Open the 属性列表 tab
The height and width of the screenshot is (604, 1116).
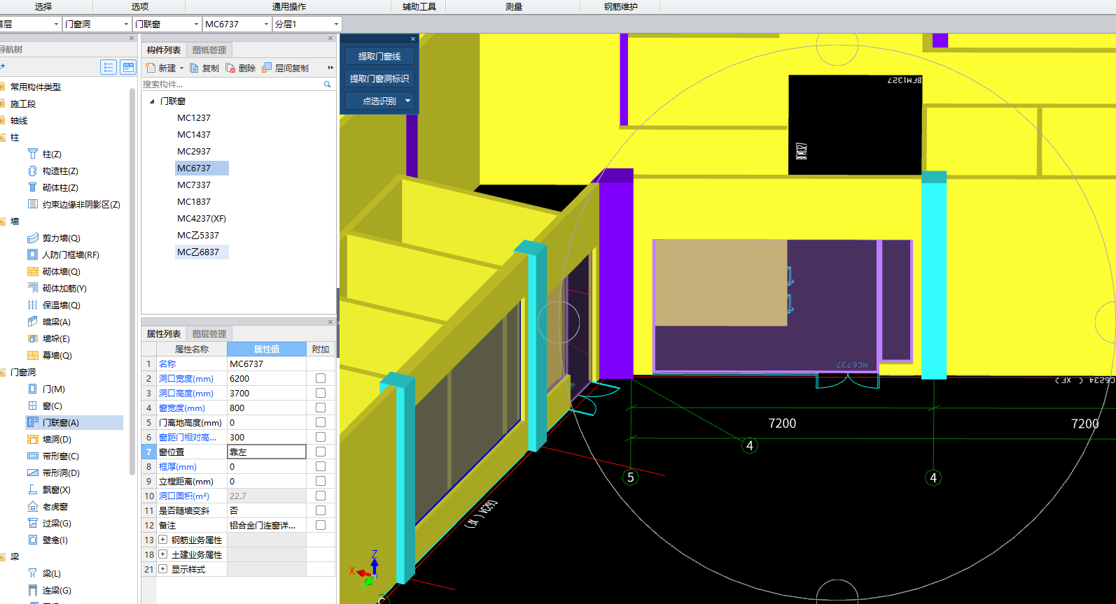pyautogui.click(x=164, y=334)
